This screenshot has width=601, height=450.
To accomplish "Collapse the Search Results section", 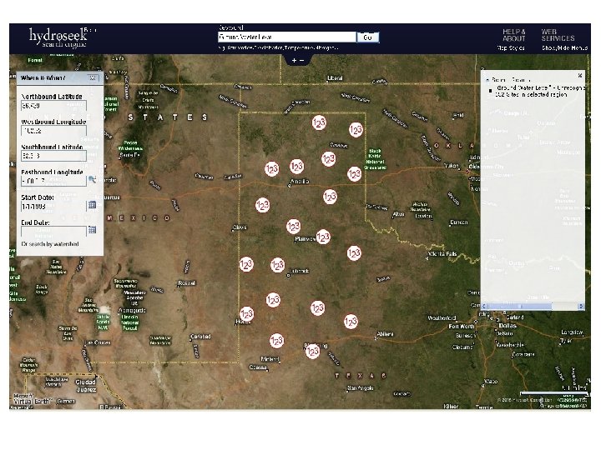I will (487, 80).
